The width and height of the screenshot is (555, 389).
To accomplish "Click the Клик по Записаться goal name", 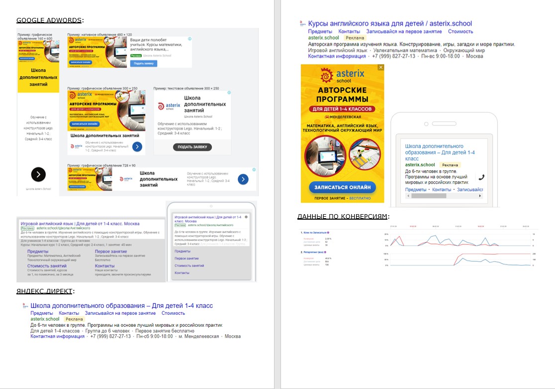I will tap(315, 233).
